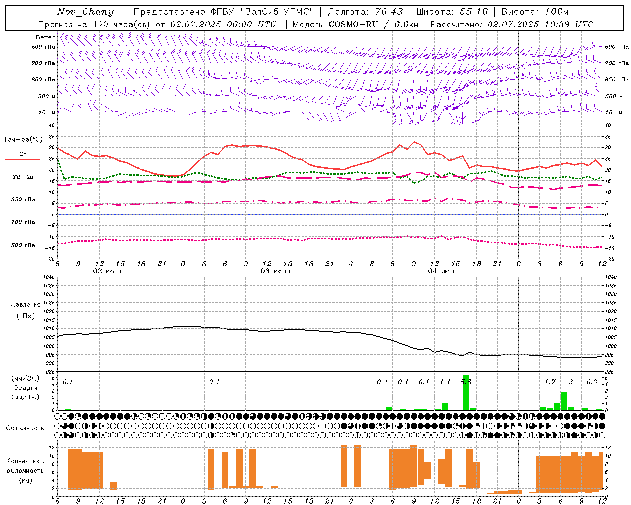631x505 pixels.
Task: Click the Широта 55.16 latitude field
Action: (x=452, y=12)
